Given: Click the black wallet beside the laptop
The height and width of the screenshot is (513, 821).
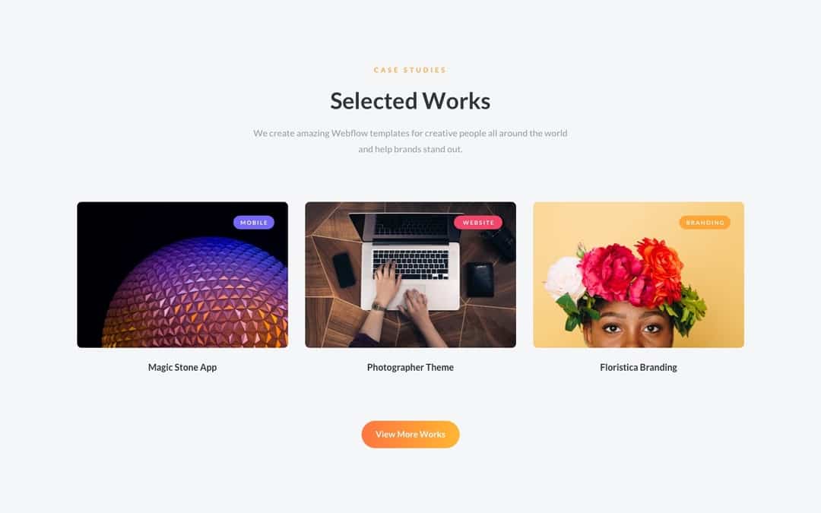Looking at the screenshot, I should point(480,280).
